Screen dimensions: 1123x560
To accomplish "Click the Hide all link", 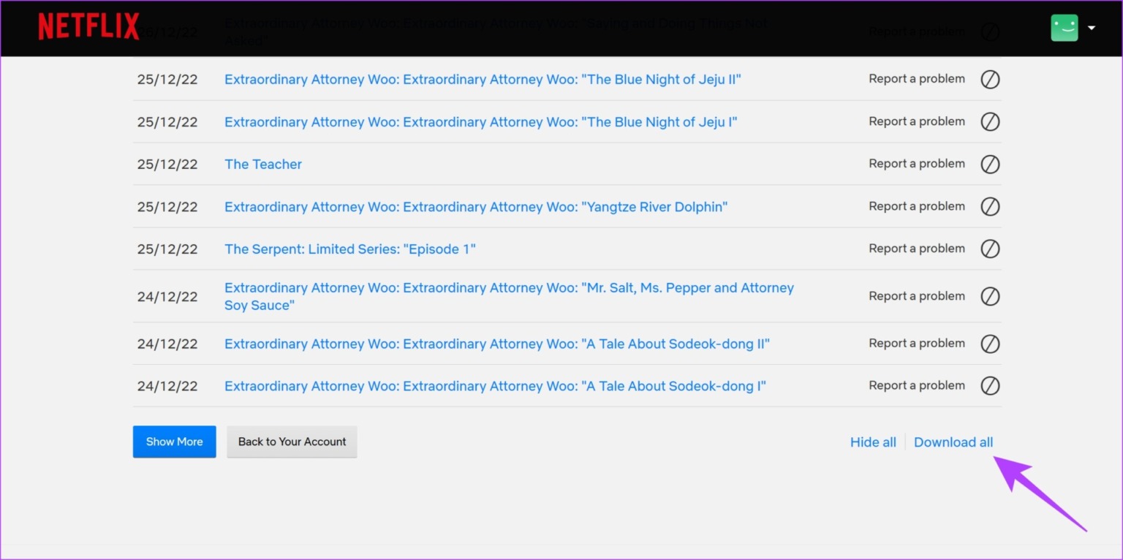I will pyautogui.click(x=873, y=442).
